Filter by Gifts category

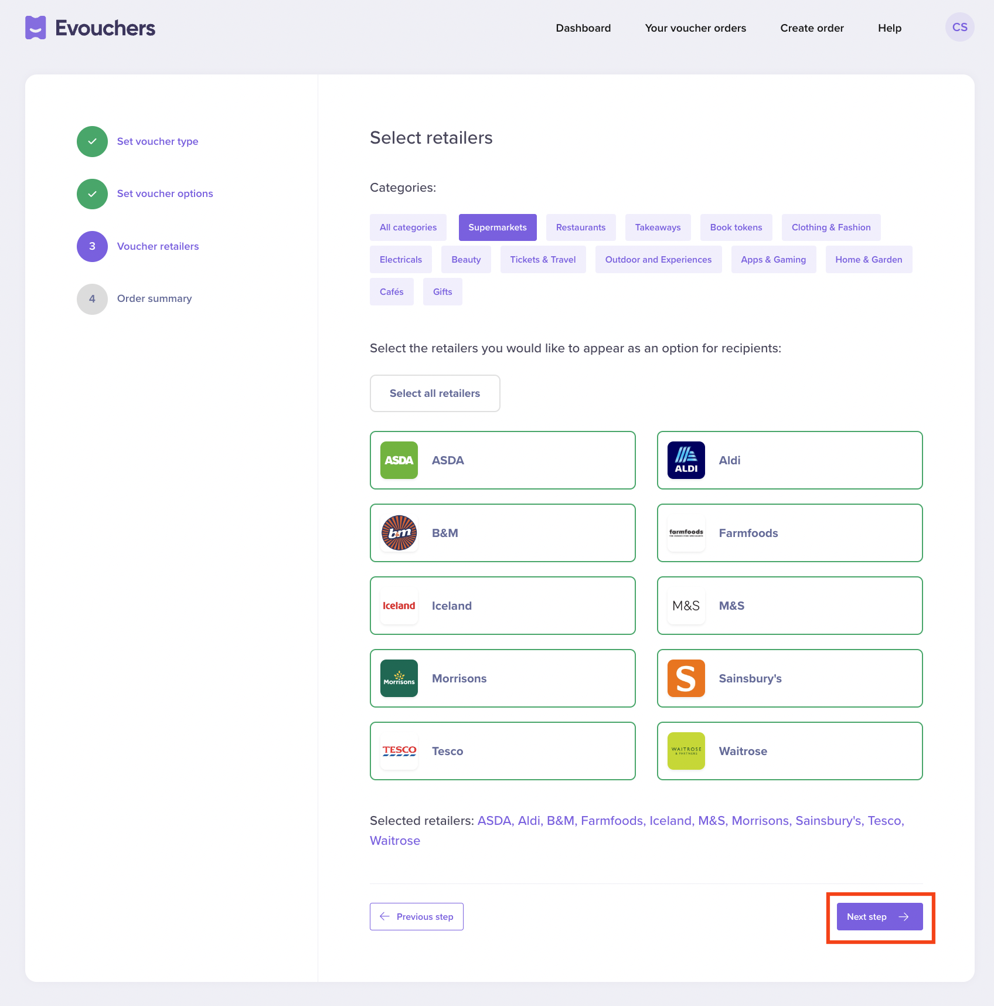point(442,292)
